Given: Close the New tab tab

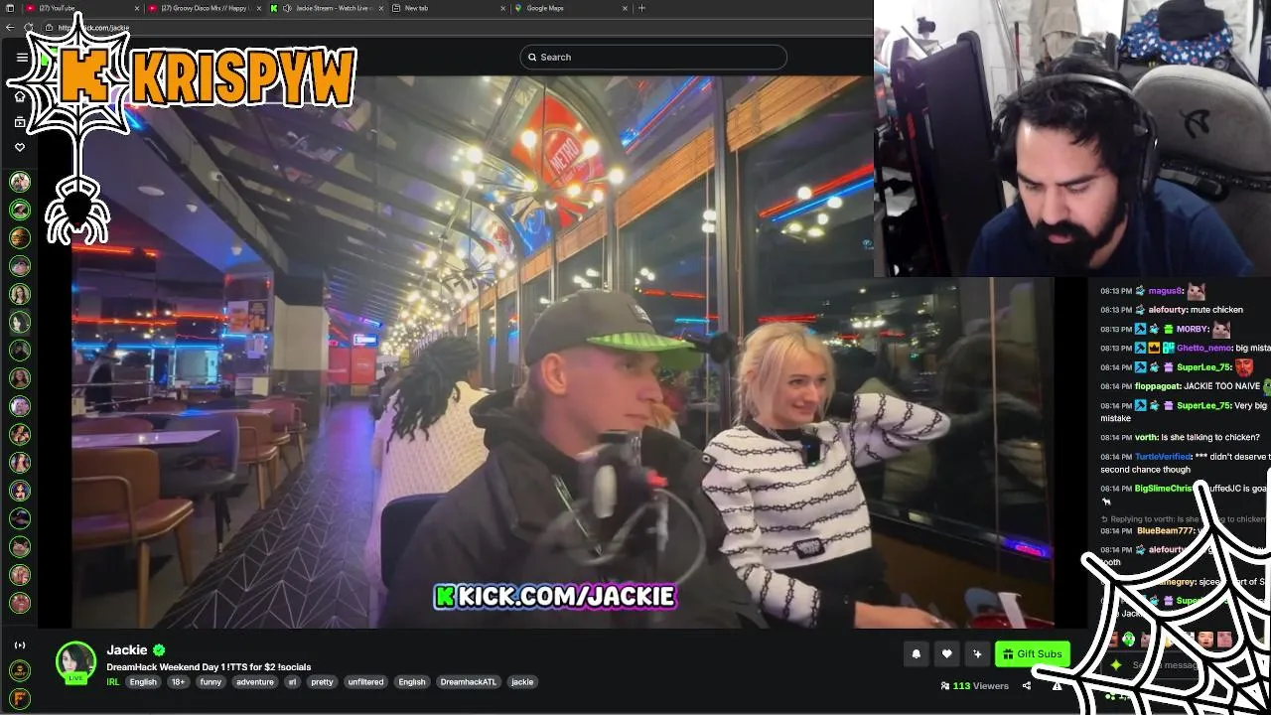Looking at the screenshot, I should [502, 8].
